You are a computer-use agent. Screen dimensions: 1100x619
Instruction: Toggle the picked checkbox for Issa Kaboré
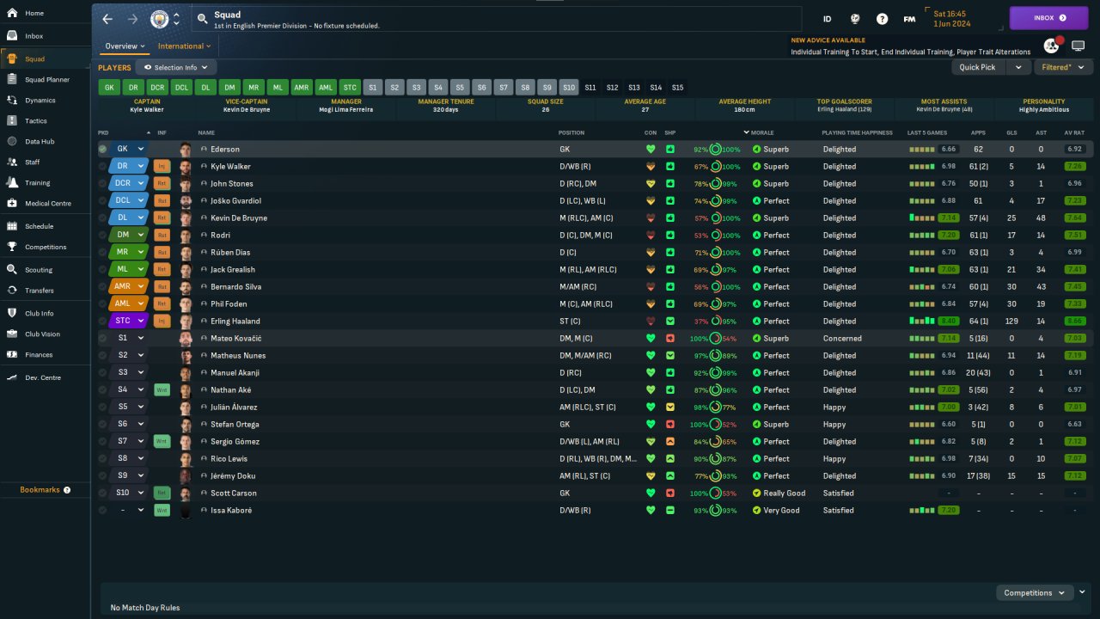click(103, 510)
